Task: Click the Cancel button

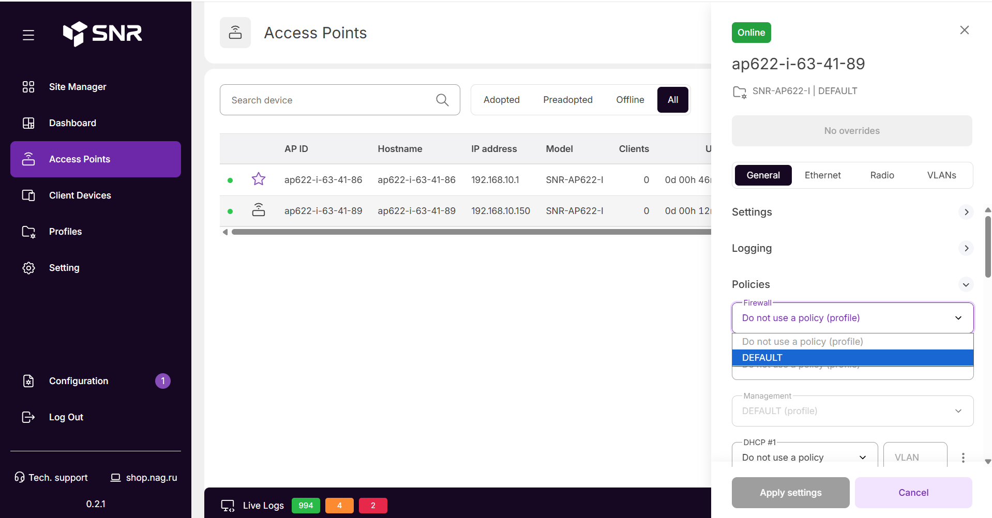Action: coord(913,493)
